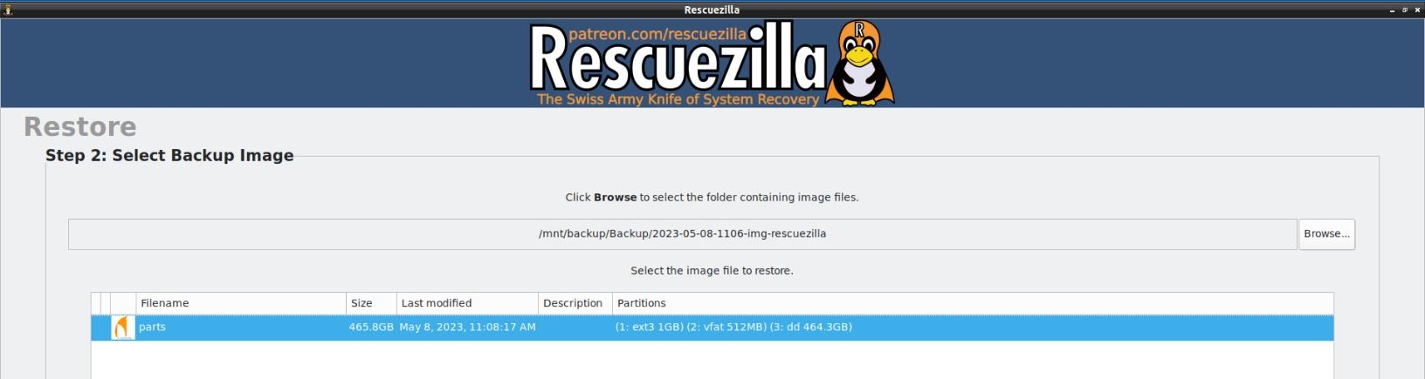
Task: Click the Description column header
Action: coord(575,303)
